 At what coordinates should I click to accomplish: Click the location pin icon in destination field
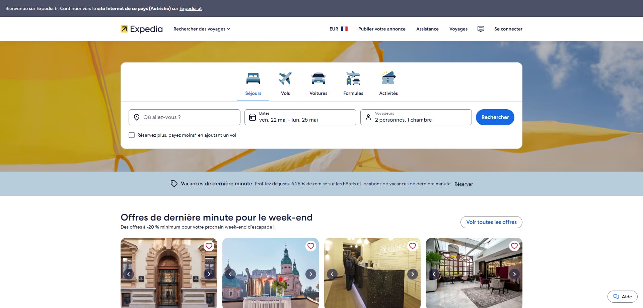[137, 117]
